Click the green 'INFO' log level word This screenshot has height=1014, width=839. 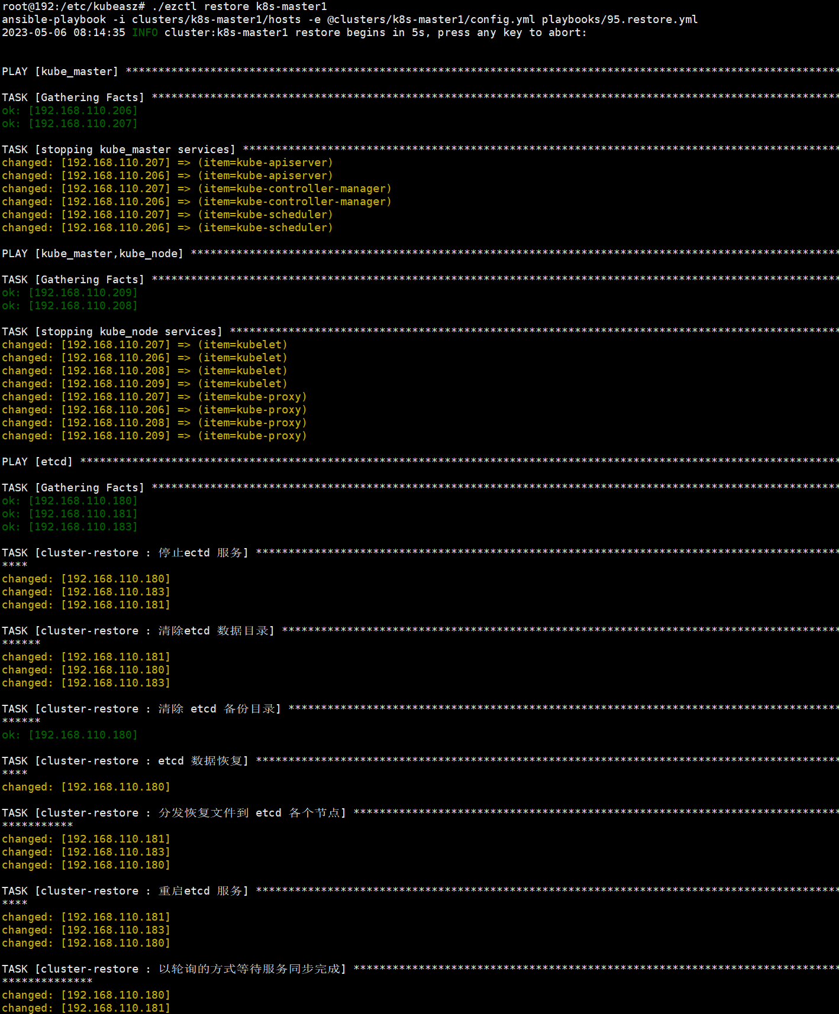point(145,33)
